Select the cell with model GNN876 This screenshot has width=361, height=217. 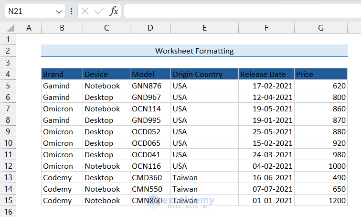tap(150, 86)
